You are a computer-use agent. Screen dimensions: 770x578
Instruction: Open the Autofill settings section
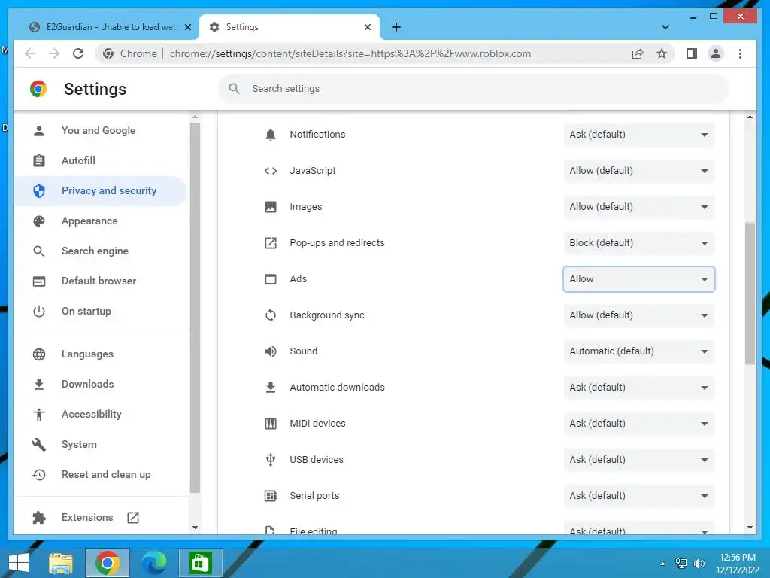pyautogui.click(x=100, y=161)
